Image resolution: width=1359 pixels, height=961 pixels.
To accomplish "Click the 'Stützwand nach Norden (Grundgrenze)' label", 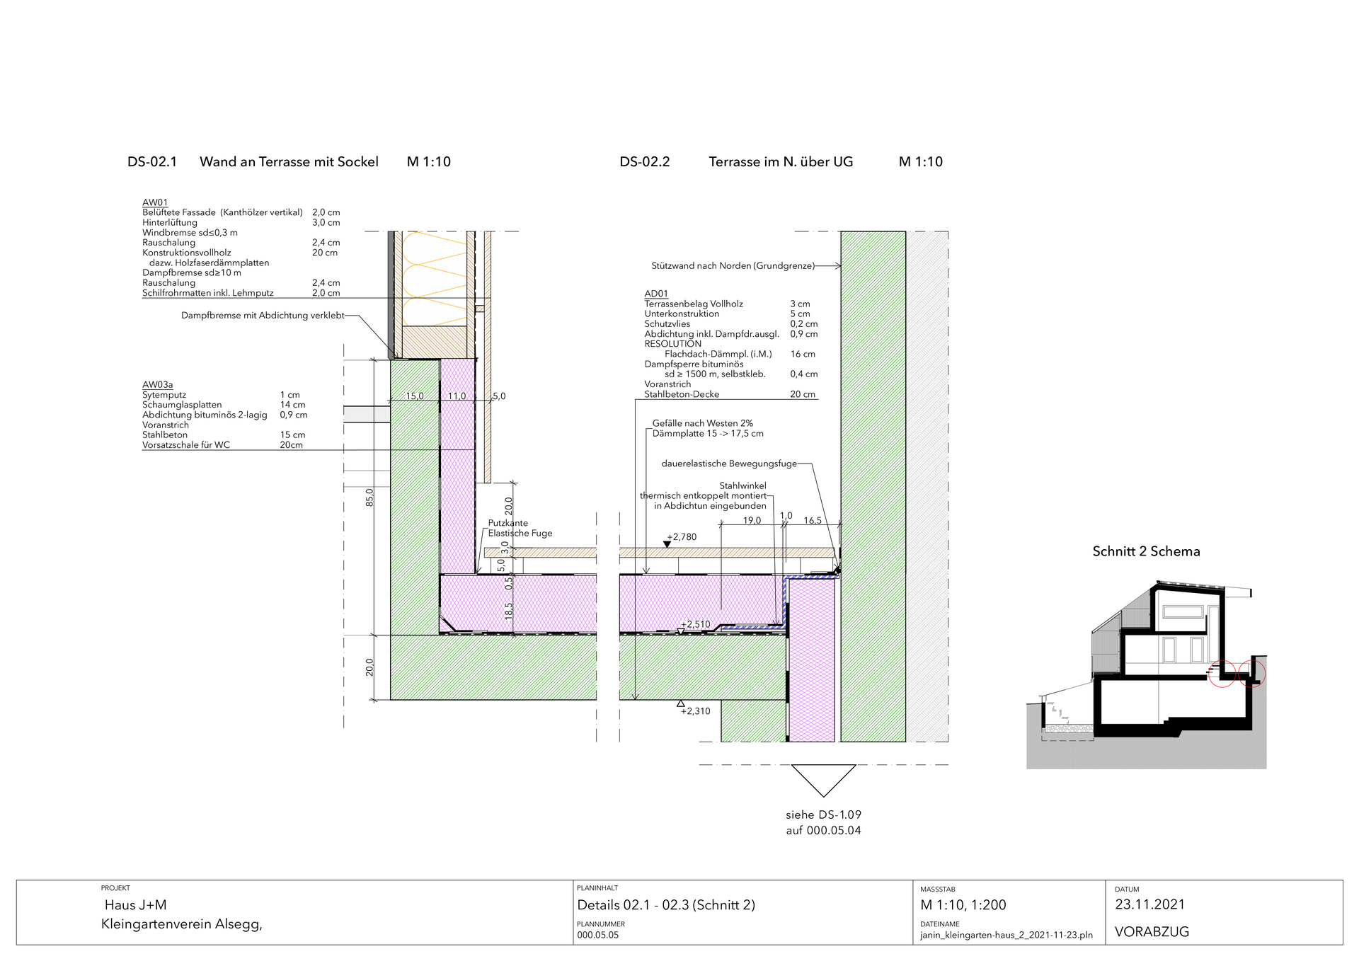I will 733,266.
